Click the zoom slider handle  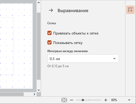click(83, 100)
